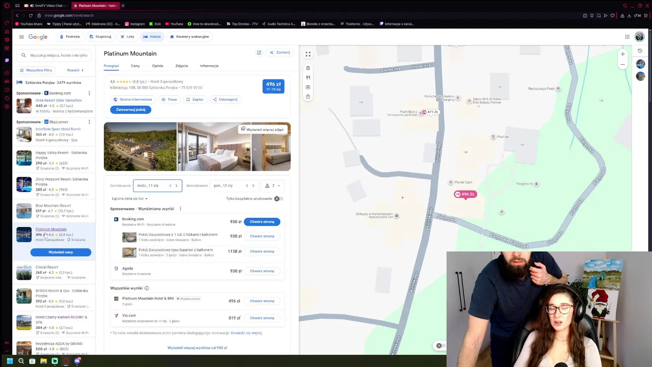Switch to the Ceny tab
Image resolution: width=652 pixels, height=367 pixels.
[135, 66]
